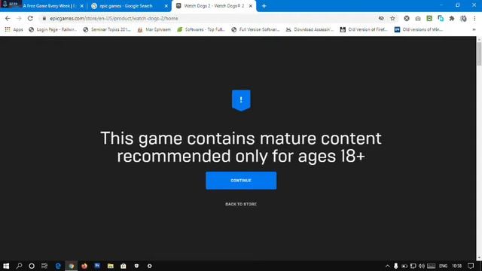This screenshot has height=271, width=482.
Task: Open the network status tray icon
Action: pyautogui.click(x=413, y=266)
